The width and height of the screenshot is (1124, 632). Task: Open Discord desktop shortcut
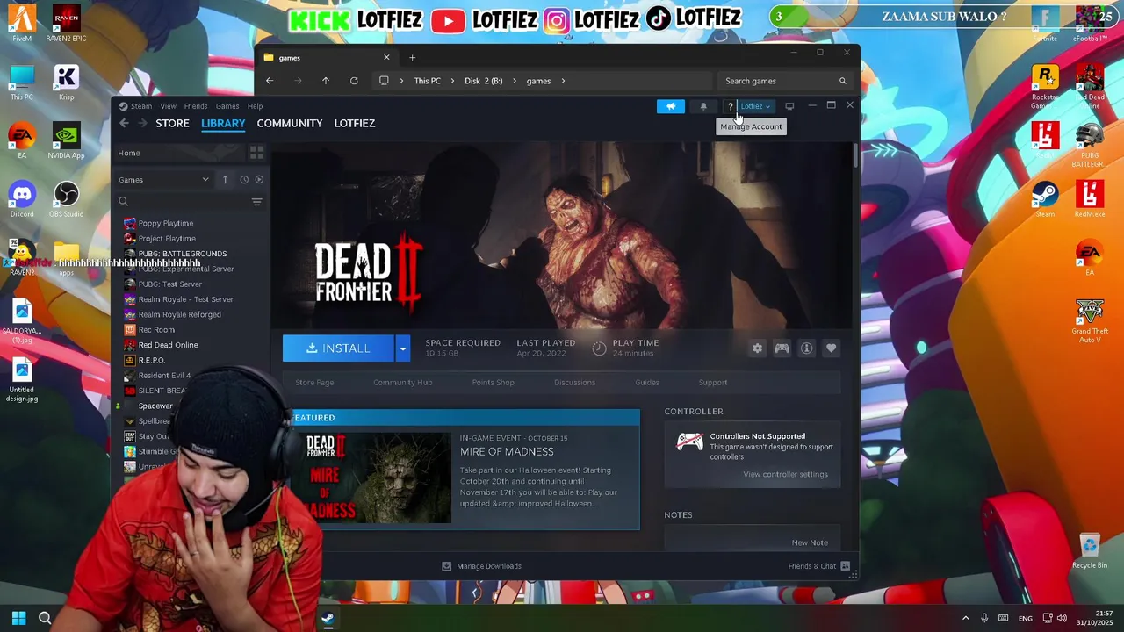pos(22,199)
